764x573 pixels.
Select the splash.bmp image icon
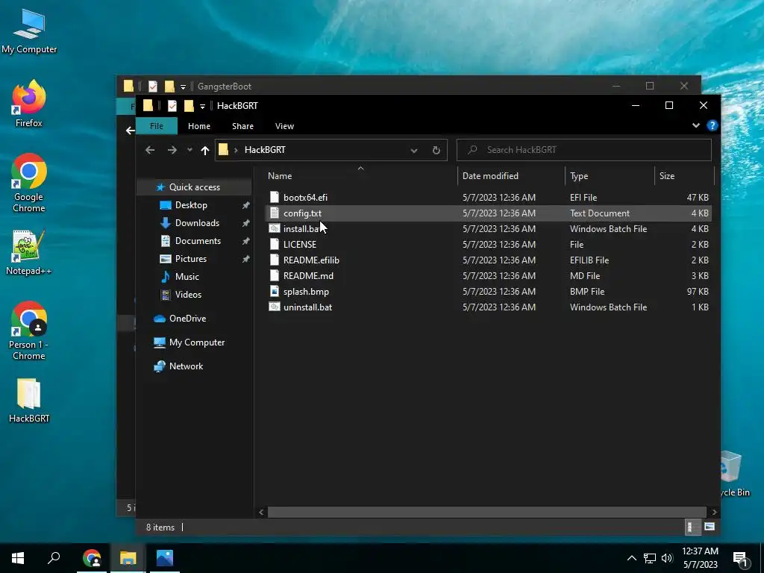pos(275,292)
